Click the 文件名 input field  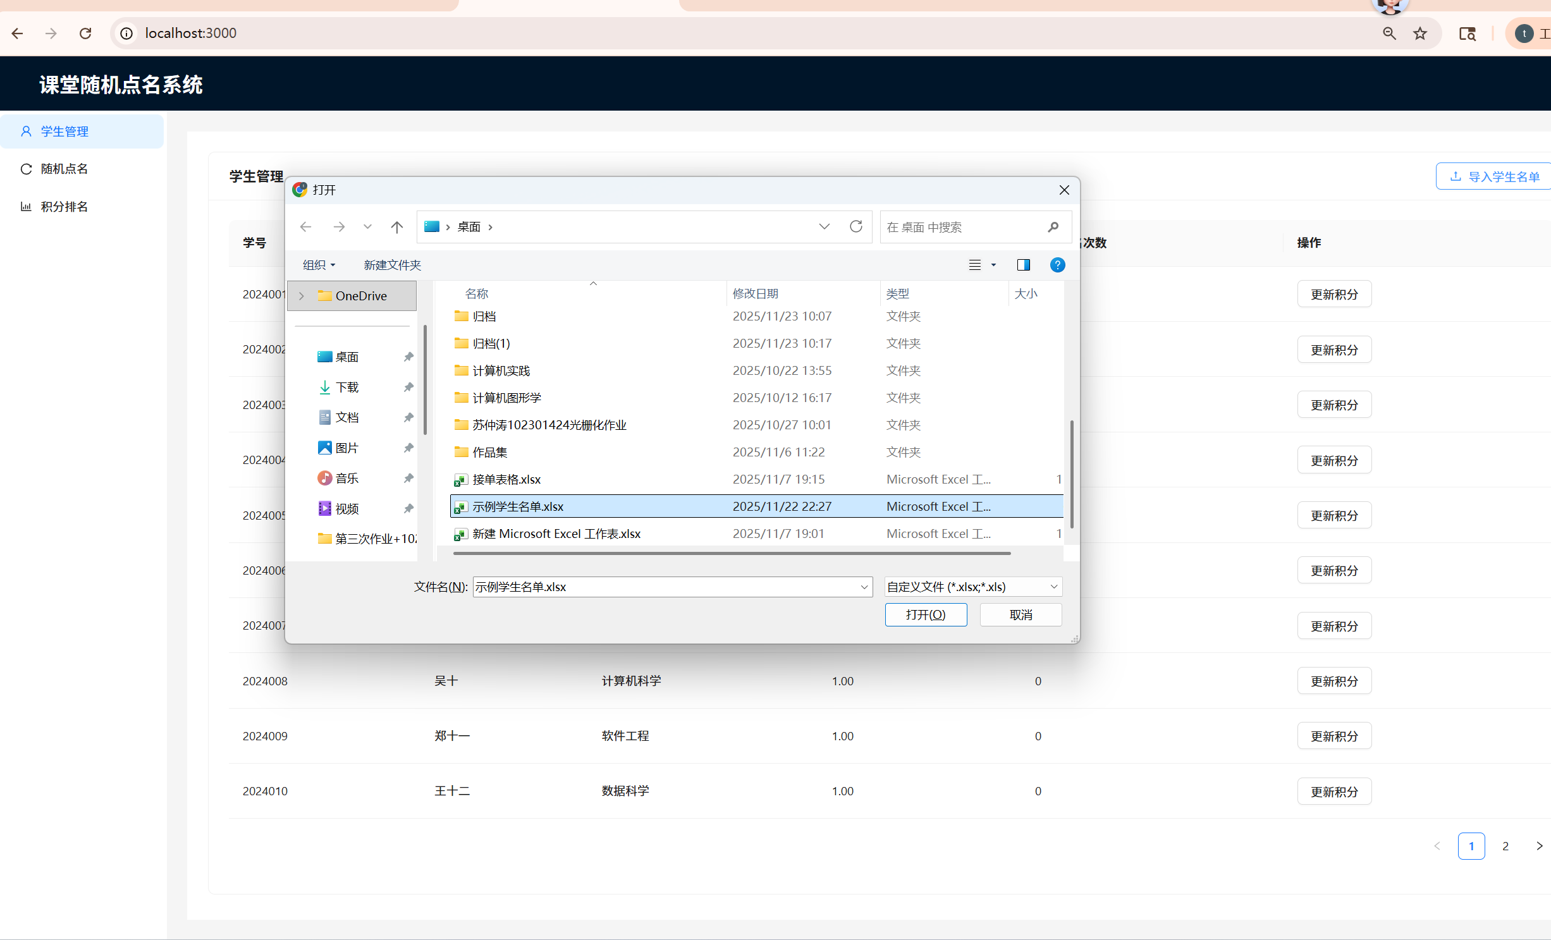664,587
